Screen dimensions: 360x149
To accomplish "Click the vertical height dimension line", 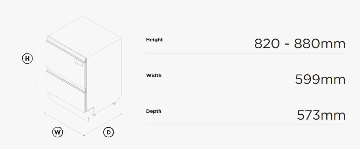I will tap(35, 58).
